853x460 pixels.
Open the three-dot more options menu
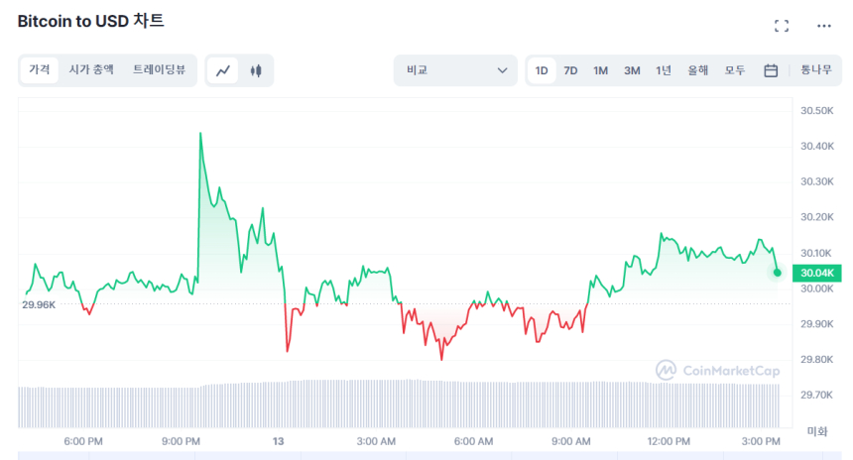coord(824,26)
